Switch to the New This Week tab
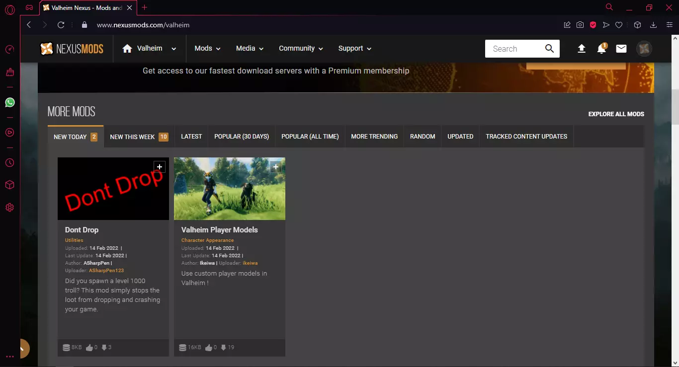Screen dimensions: 679x367 tap(139, 137)
